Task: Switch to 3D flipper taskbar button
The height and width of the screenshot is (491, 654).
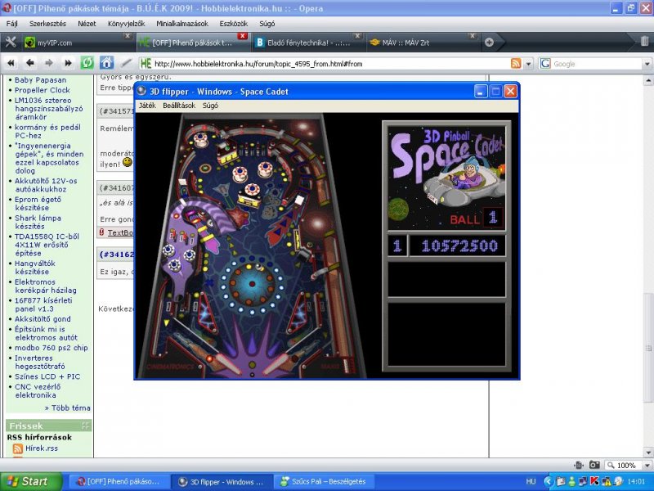Action: point(222,482)
